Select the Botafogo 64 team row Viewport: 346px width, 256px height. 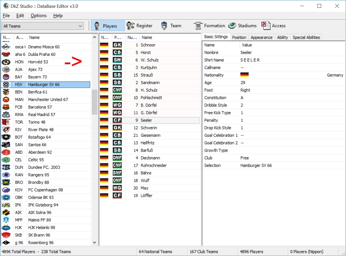pos(46,137)
